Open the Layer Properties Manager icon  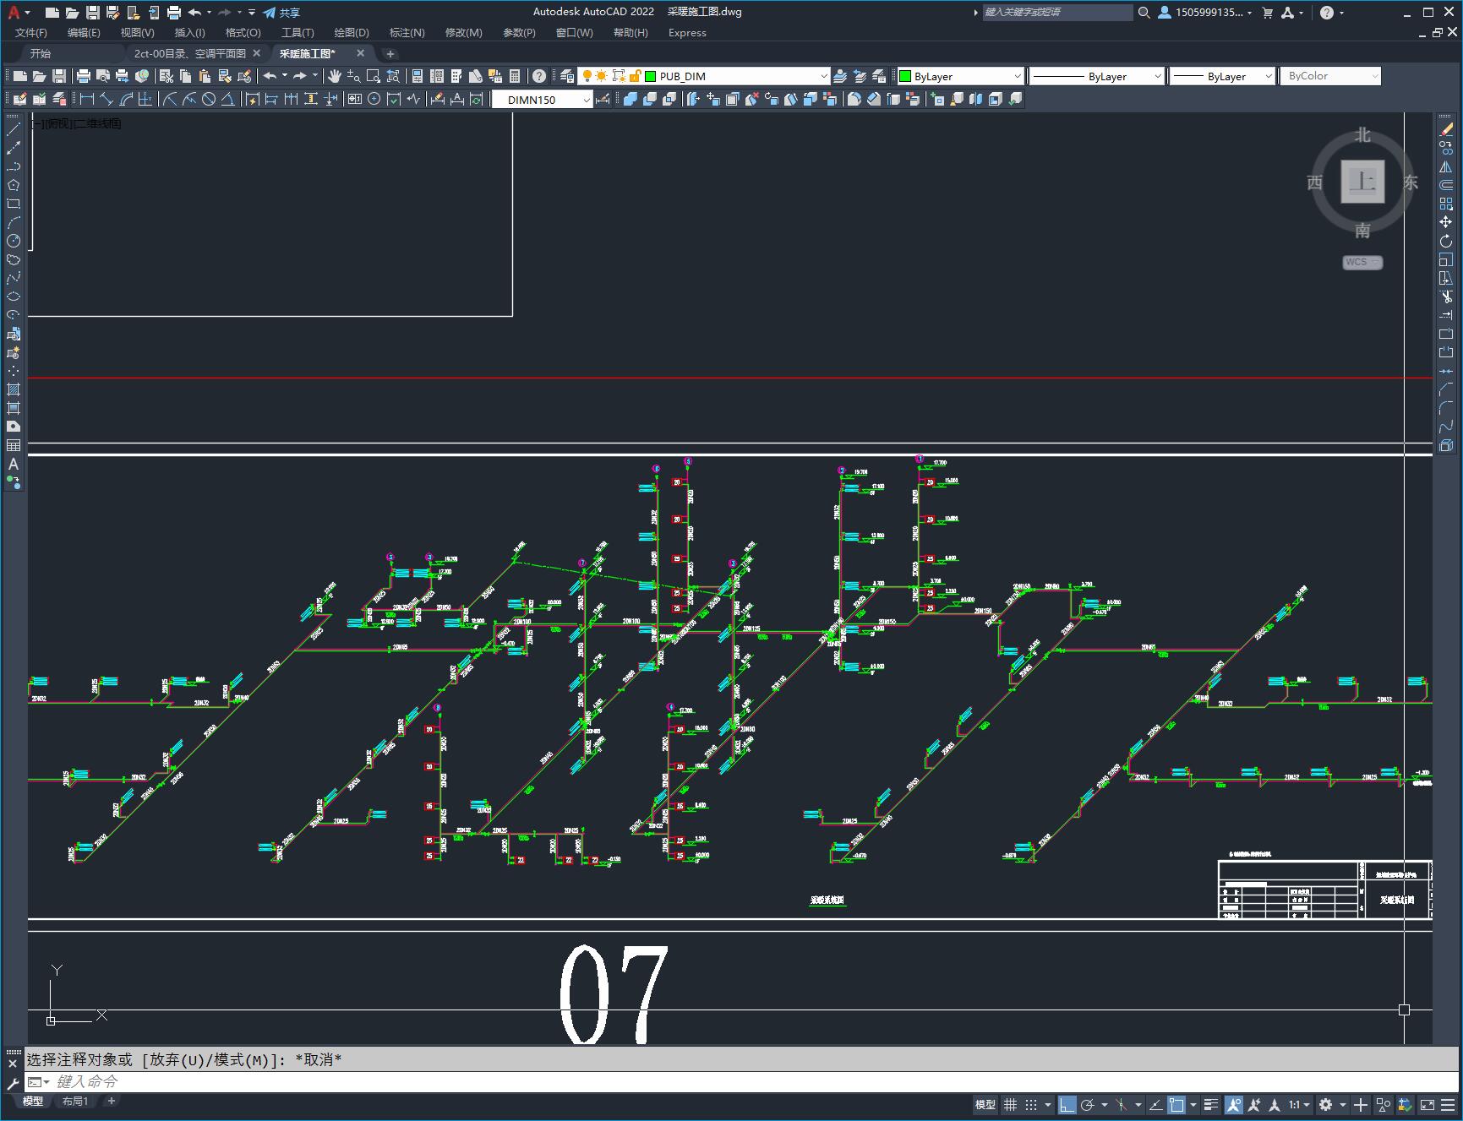pos(567,76)
